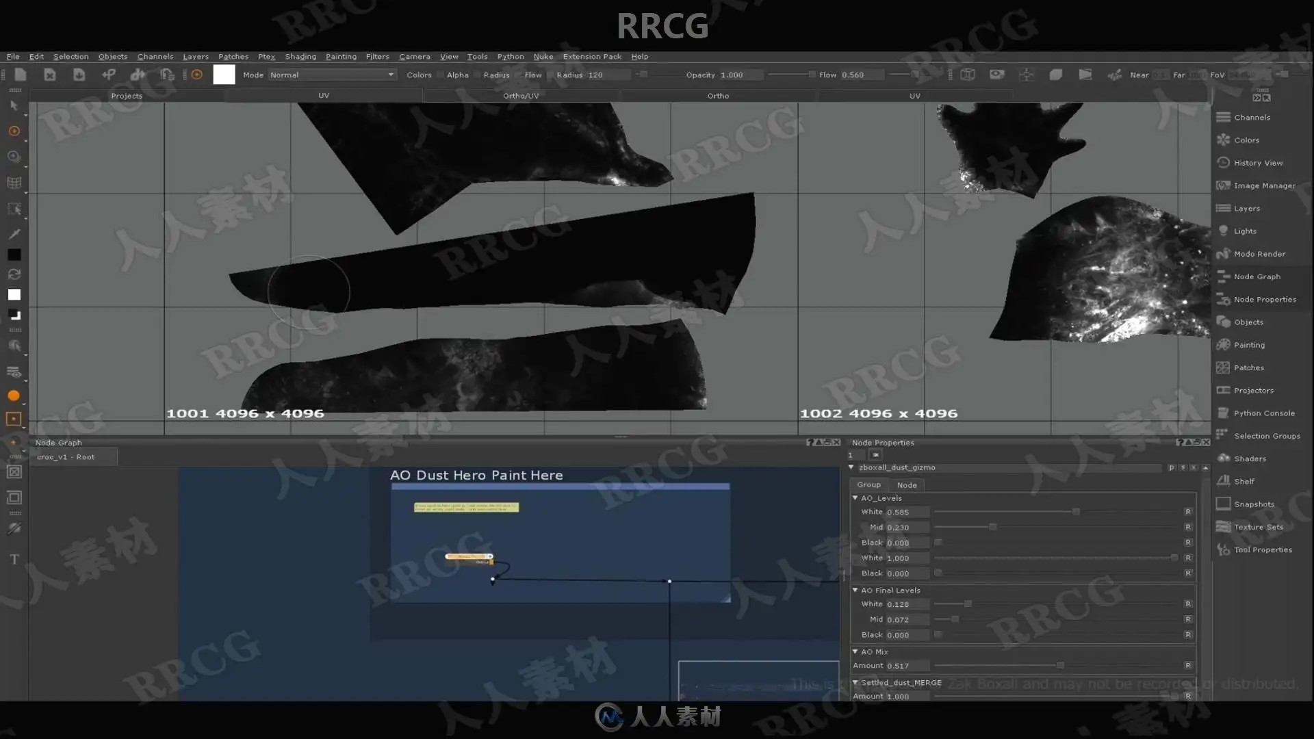Image resolution: width=1314 pixels, height=739 pixels.
Task: Reset AO_Levels White 0.585 with R button
Action: (x=1188, y=512)
